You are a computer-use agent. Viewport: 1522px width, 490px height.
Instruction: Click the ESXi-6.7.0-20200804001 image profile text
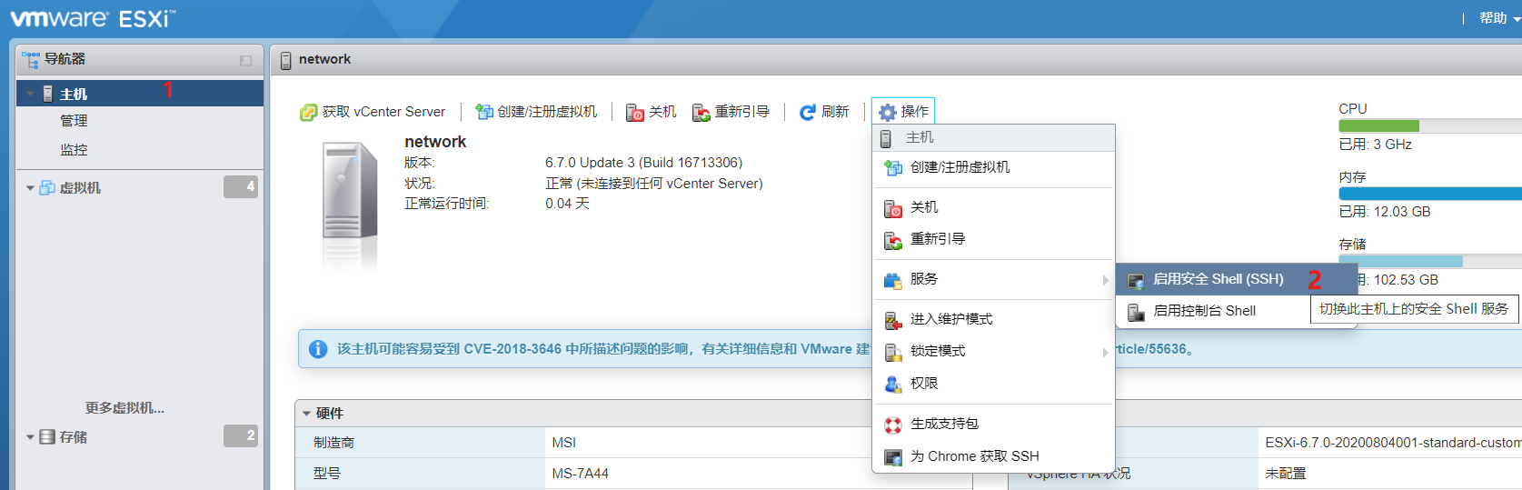click(x=1392, y=443)
